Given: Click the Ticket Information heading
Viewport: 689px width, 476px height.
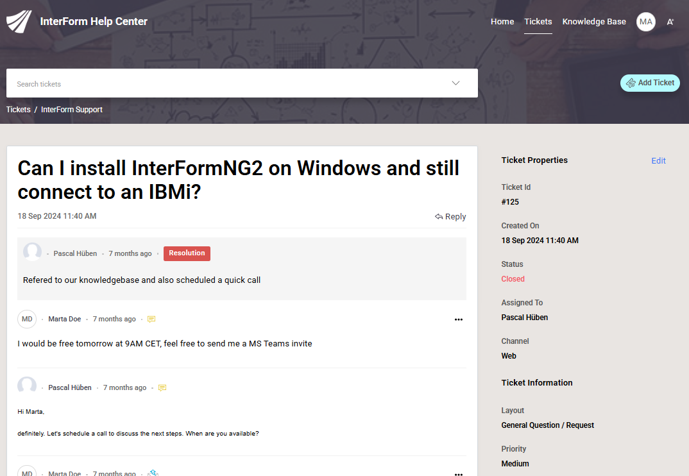Looking at the screenshot, I should click(x=537, y=383).
